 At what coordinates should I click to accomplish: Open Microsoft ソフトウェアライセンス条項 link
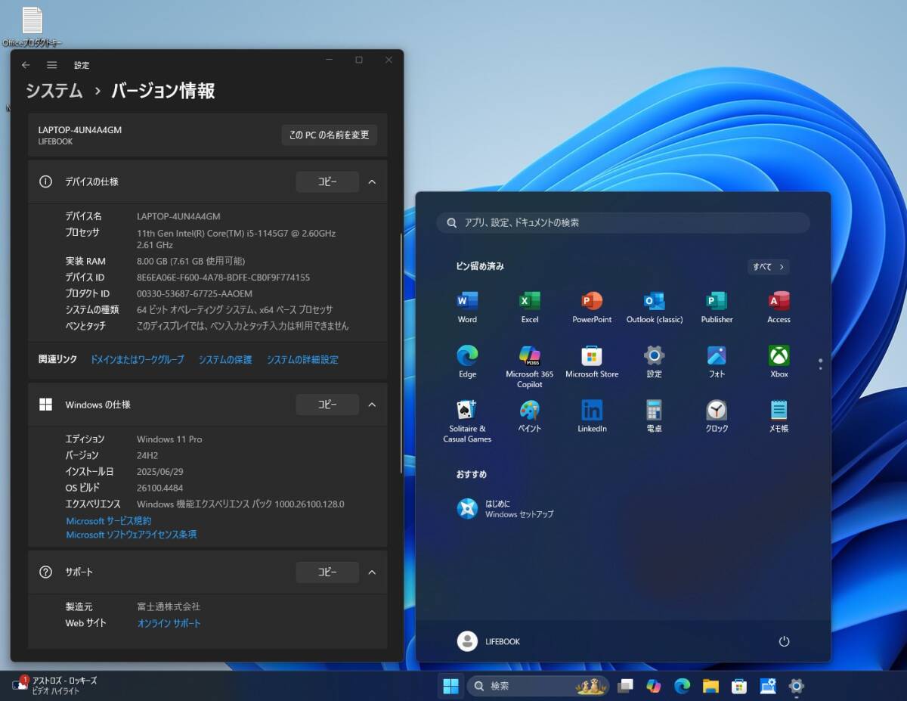click(x=132, y=535)
